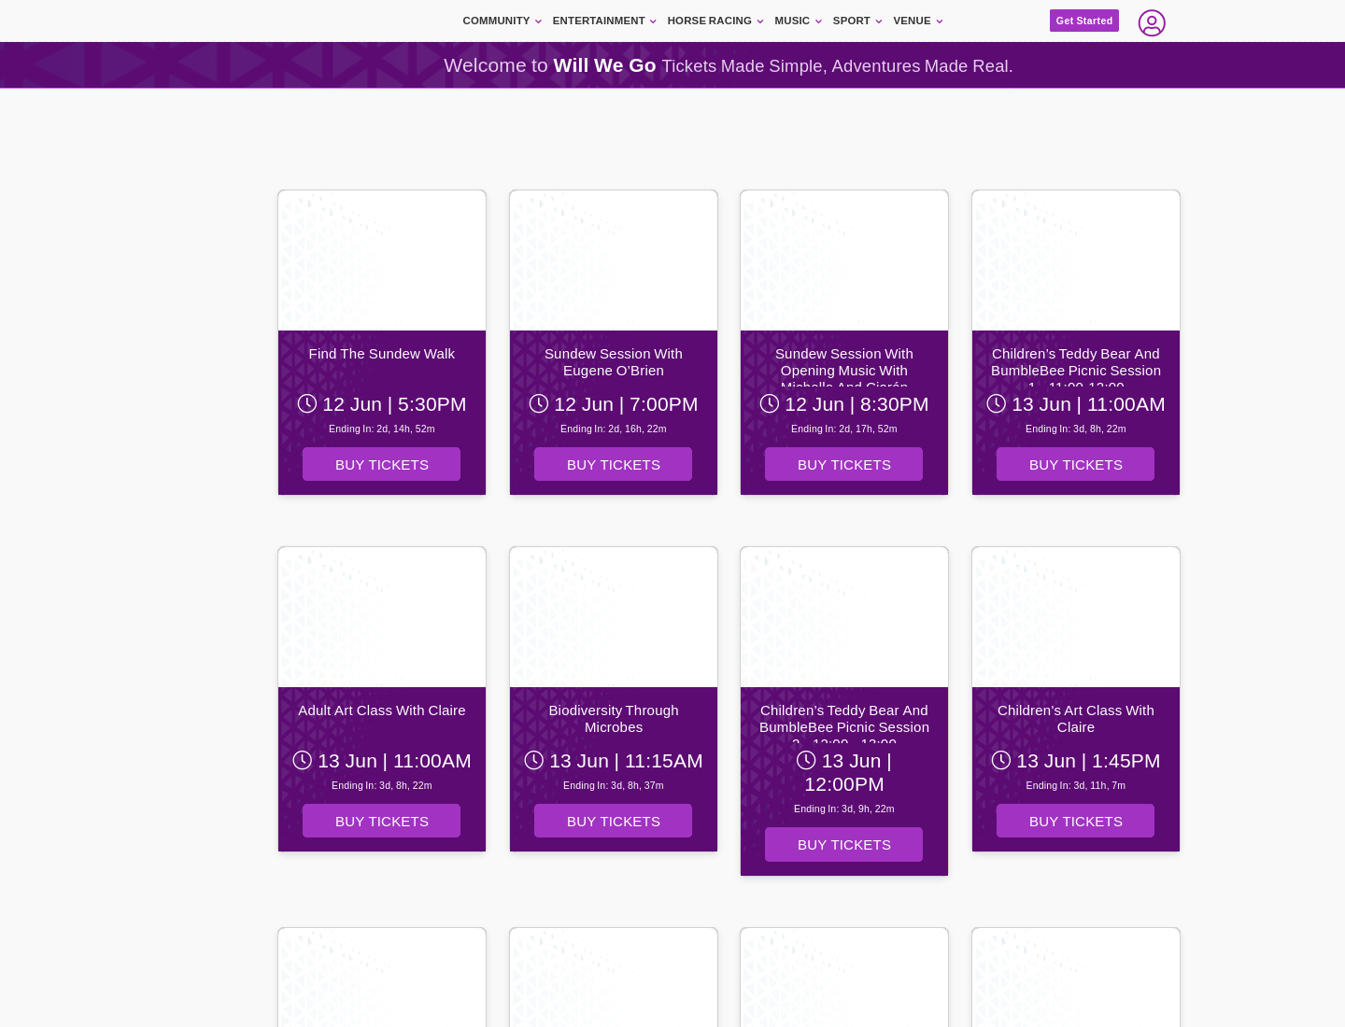Click the '13 Jun | 1:45PM' date text
1345x1027 pixels.
tap(1088, 761)
